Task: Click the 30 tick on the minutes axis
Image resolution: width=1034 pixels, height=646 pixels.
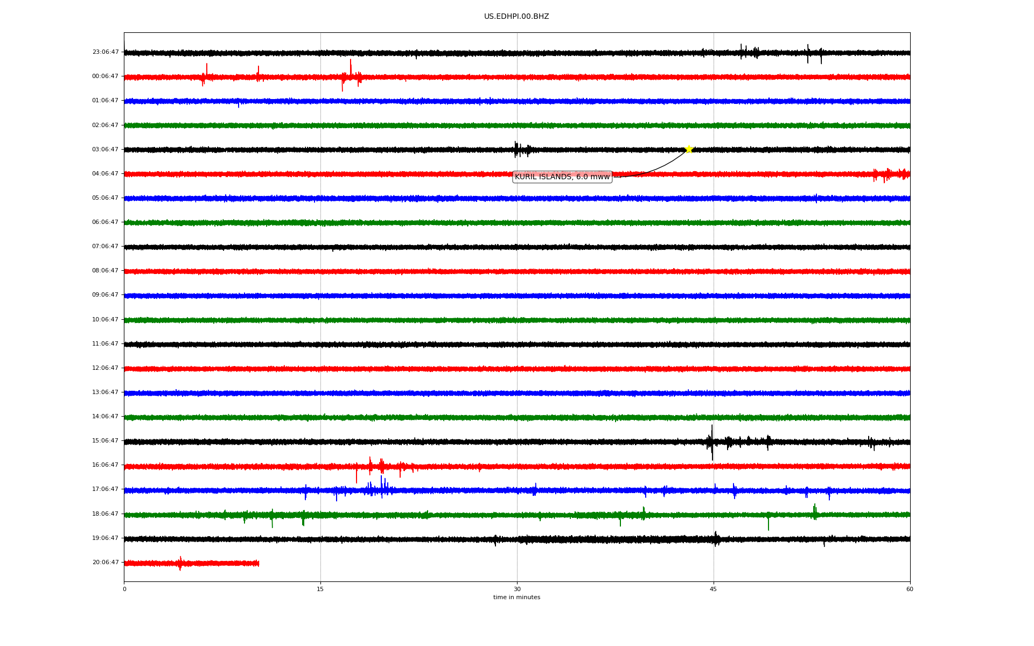Action: (x=517, y=589)
